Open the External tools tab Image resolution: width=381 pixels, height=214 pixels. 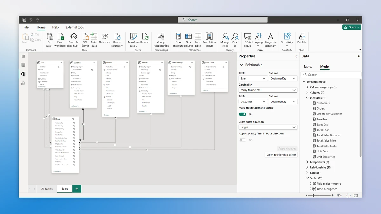point(75,27)
